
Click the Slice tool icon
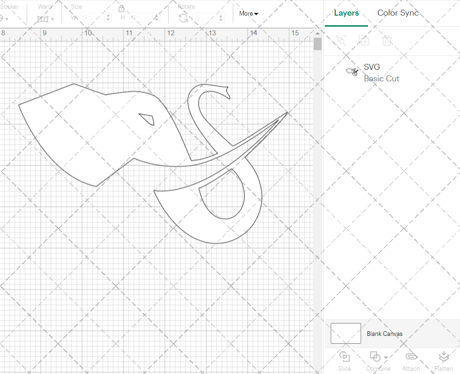click(x=344, y=357)
